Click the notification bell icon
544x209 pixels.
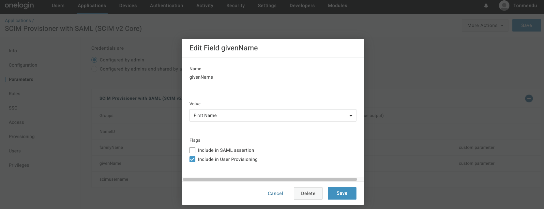coord(486,6)
